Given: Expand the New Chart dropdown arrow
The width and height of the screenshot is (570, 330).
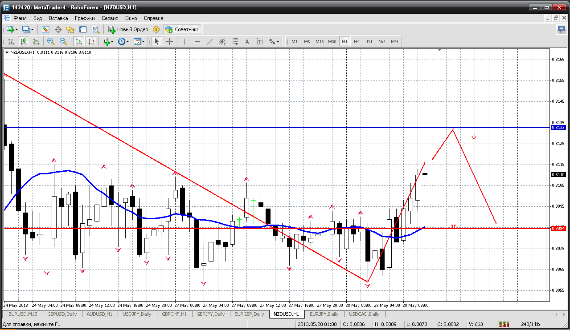Looking at the screenshot, I should click(x=16, y=30).
